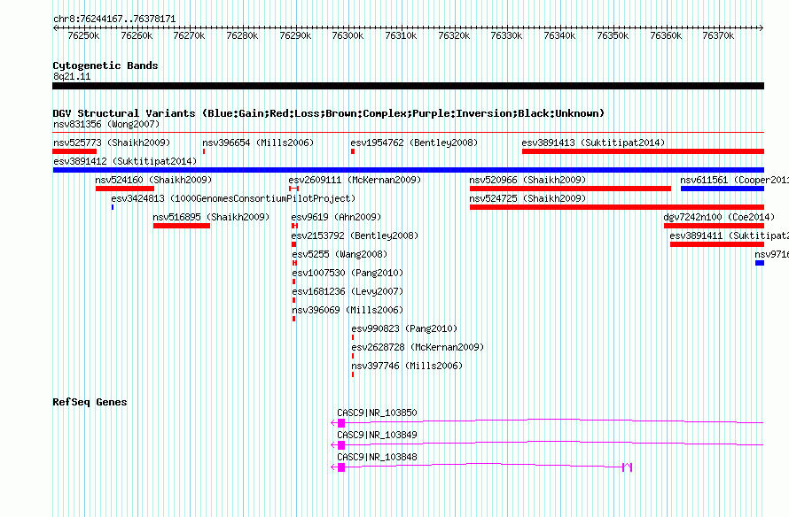Click the chr8:76244167..76378171 coordinates text
Image resolution: width=789 pixels, height=517 pixels.
[x=114, y=19]
